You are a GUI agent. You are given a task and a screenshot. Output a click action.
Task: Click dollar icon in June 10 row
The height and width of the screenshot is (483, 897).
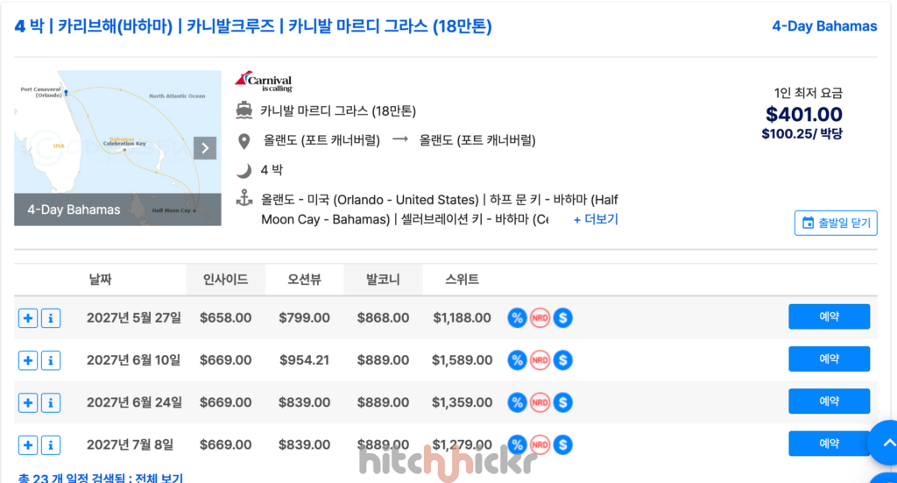tap(563, 360)
